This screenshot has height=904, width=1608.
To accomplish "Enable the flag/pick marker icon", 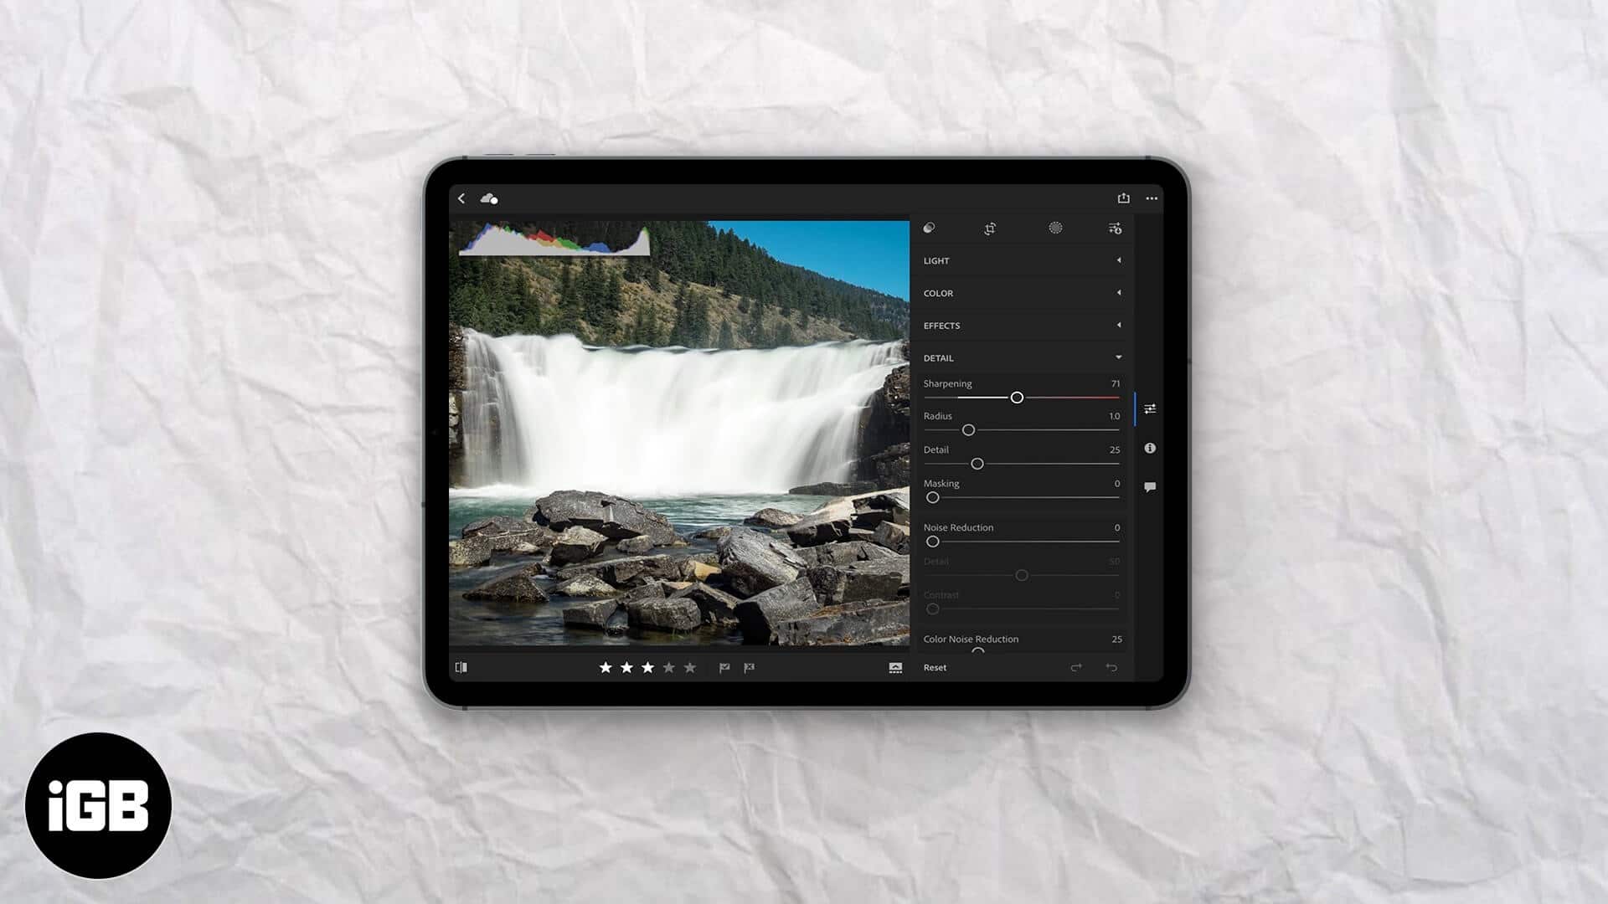I will point(725,666).
